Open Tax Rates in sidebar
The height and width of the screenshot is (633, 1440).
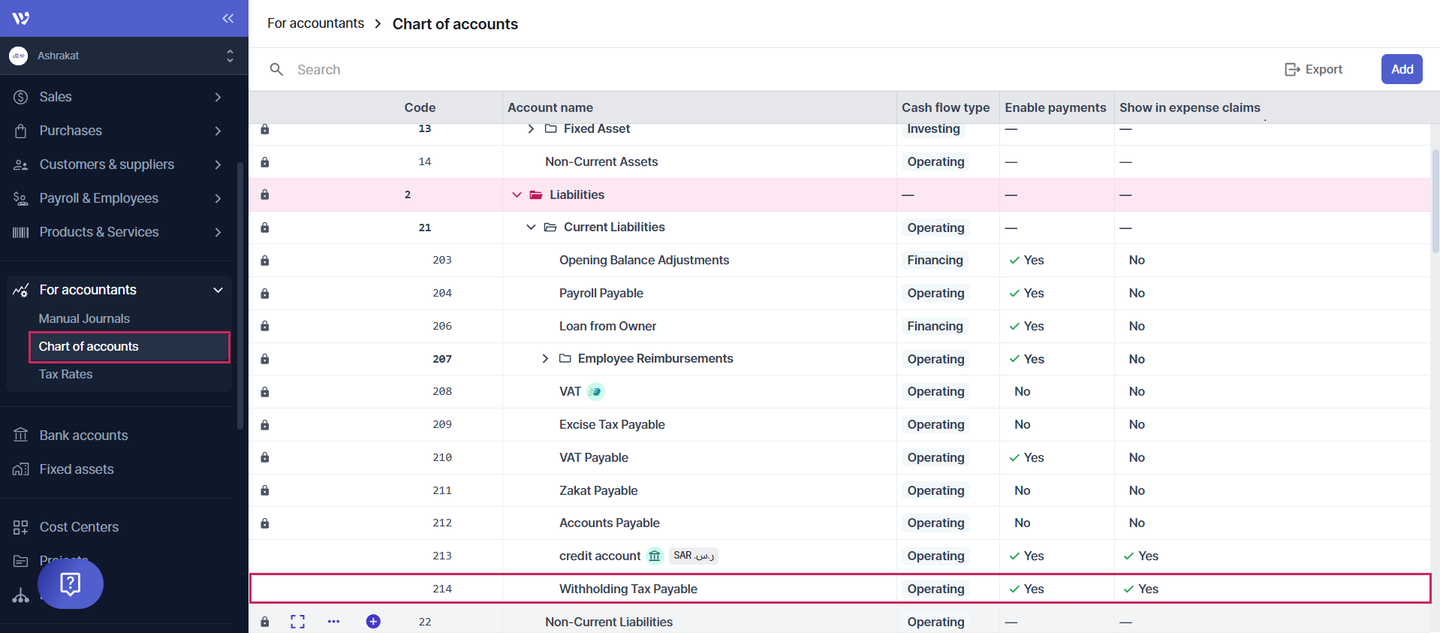tap(66, 374)
